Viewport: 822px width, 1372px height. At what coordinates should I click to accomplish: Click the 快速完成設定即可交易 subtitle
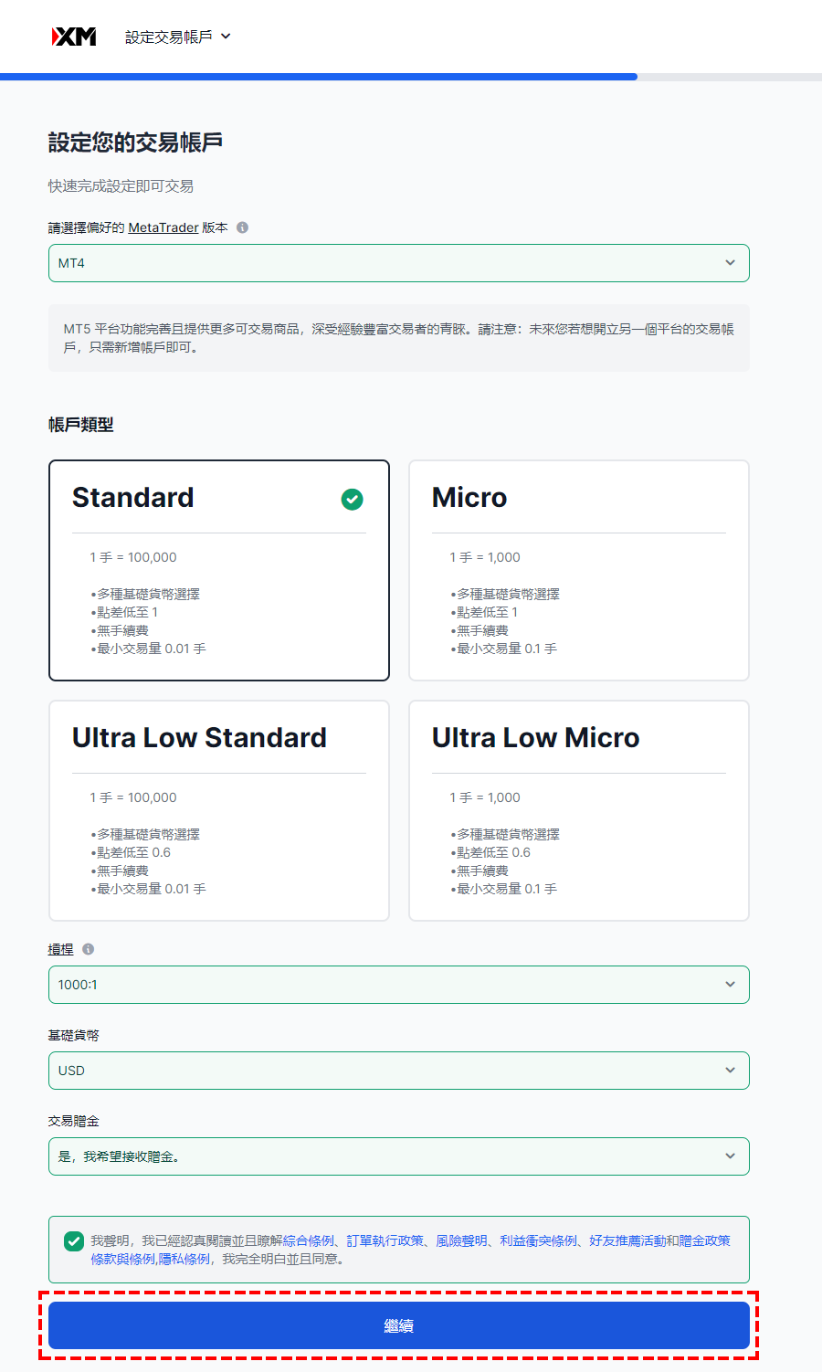click(121, 186)
